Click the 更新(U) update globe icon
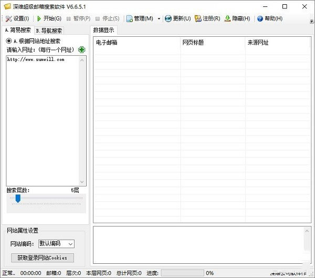Viewport: 315px width, 278px height. (168, 18)
